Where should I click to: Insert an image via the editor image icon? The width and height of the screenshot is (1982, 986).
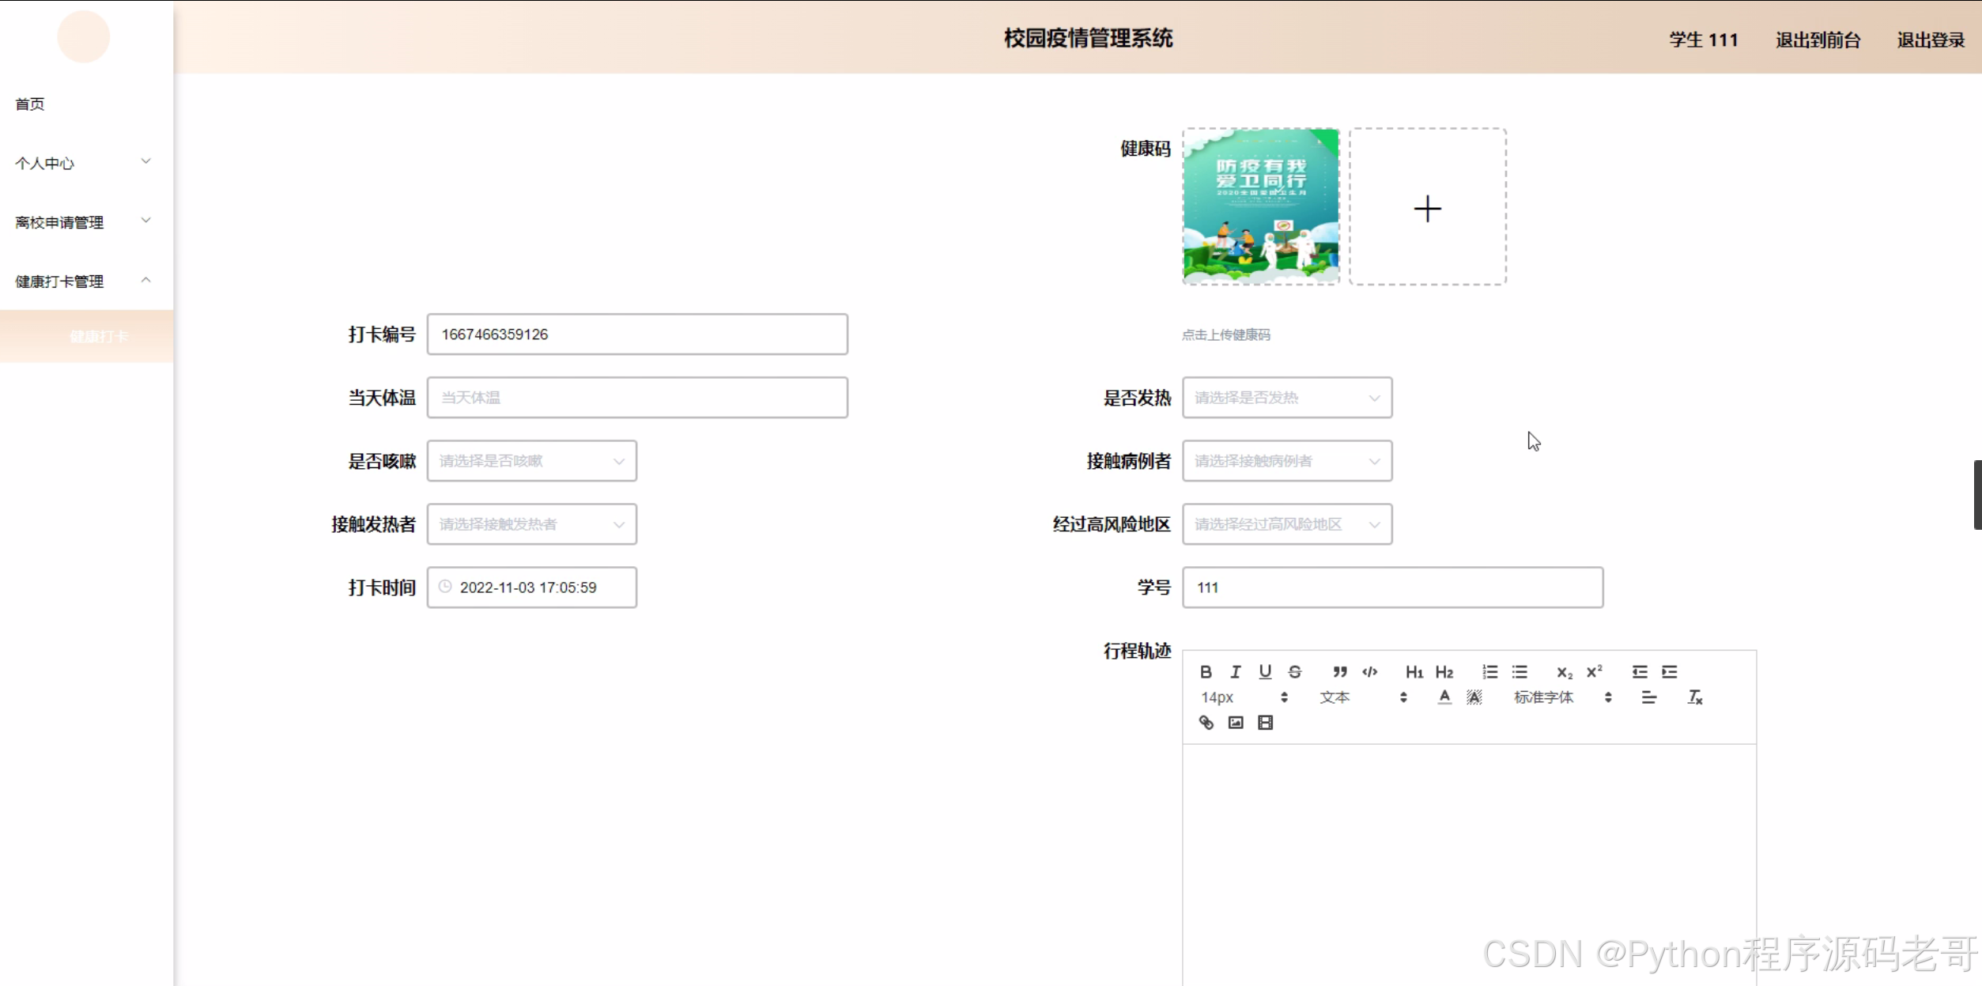1236,723
